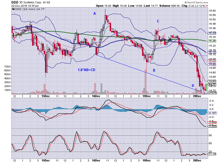Select the timestamp 20-Dec-2016 10:47am

point(25,6)
